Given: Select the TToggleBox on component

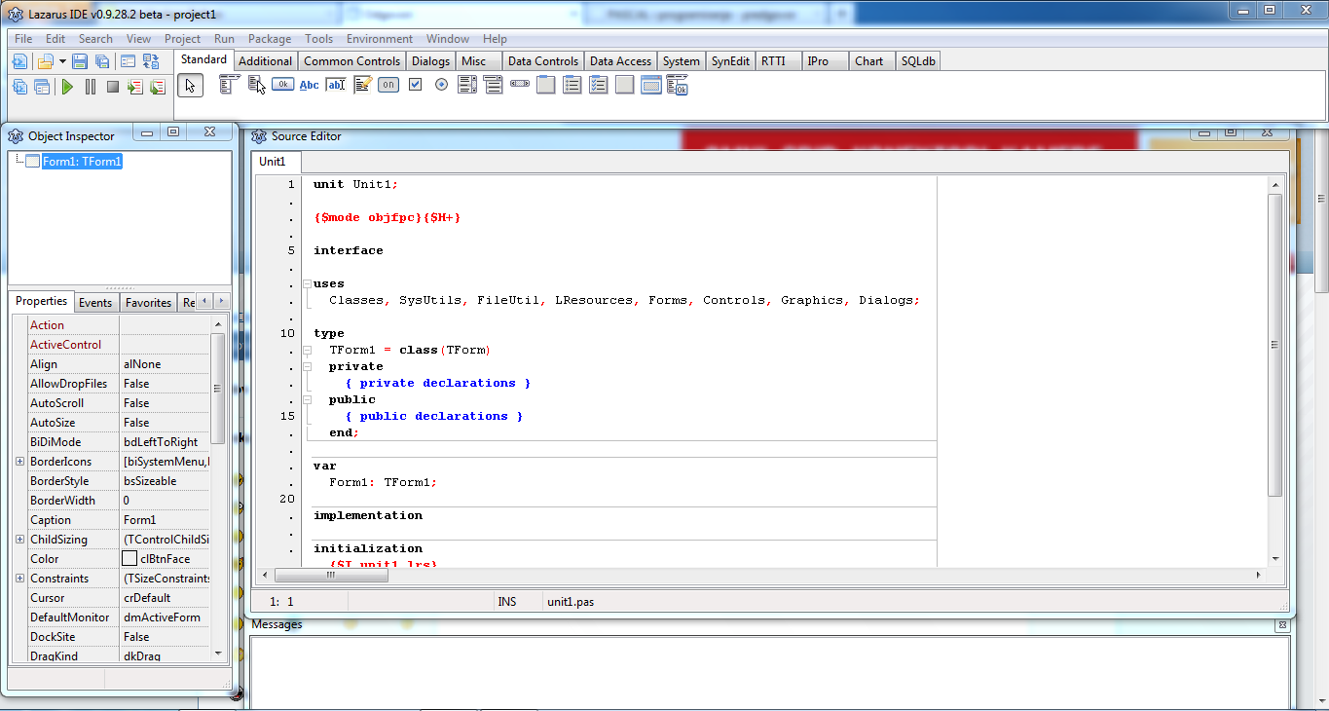Looking at the screenshot, I should pos(388,85).
